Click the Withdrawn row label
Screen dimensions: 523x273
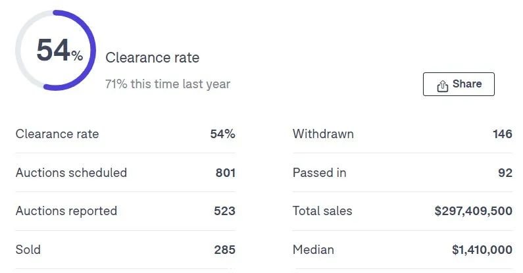[x=323, y=134]
